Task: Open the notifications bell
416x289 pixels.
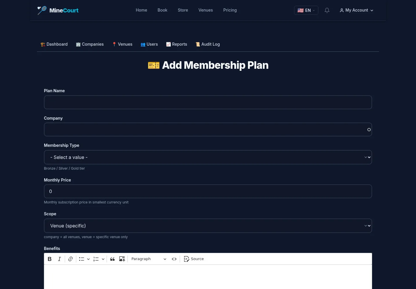Action: coord(327,10)
